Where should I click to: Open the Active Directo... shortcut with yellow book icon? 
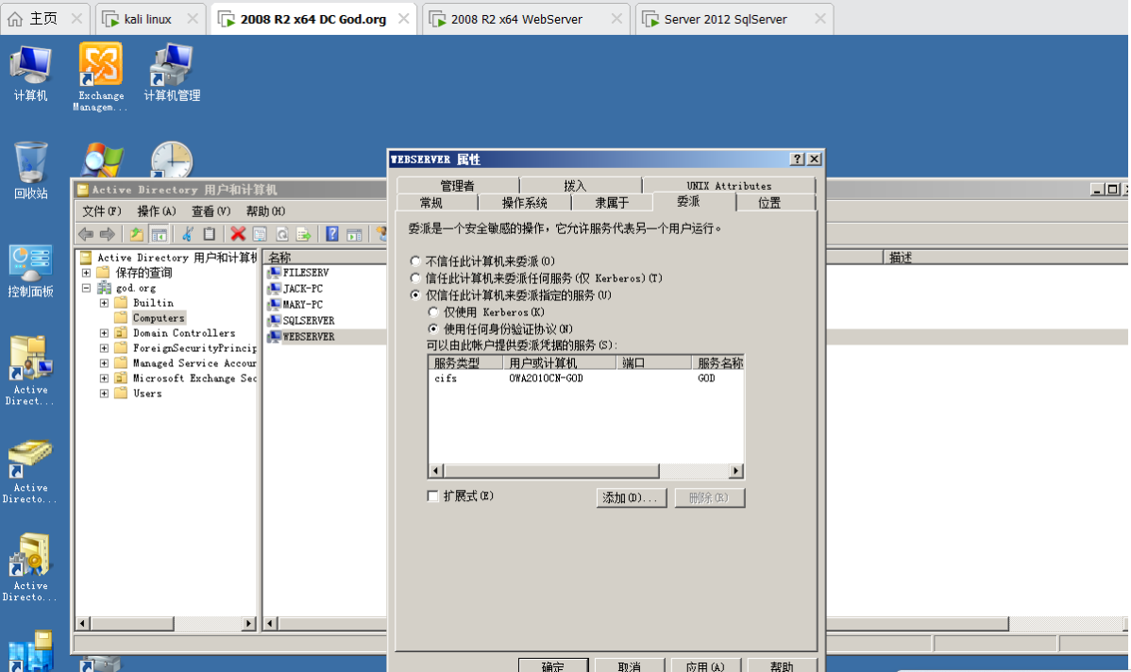[30, 472]
